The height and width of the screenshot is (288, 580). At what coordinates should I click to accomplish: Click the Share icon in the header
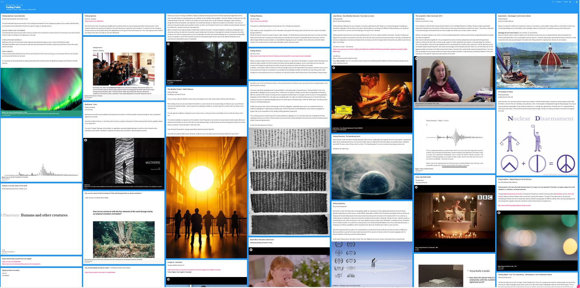[565, 2]
